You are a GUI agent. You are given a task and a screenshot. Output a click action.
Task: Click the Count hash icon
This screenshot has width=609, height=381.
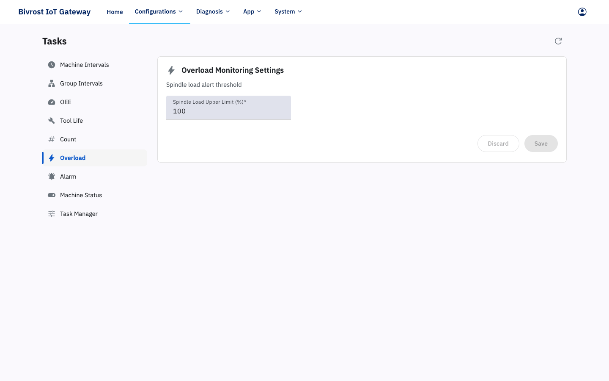52,139
